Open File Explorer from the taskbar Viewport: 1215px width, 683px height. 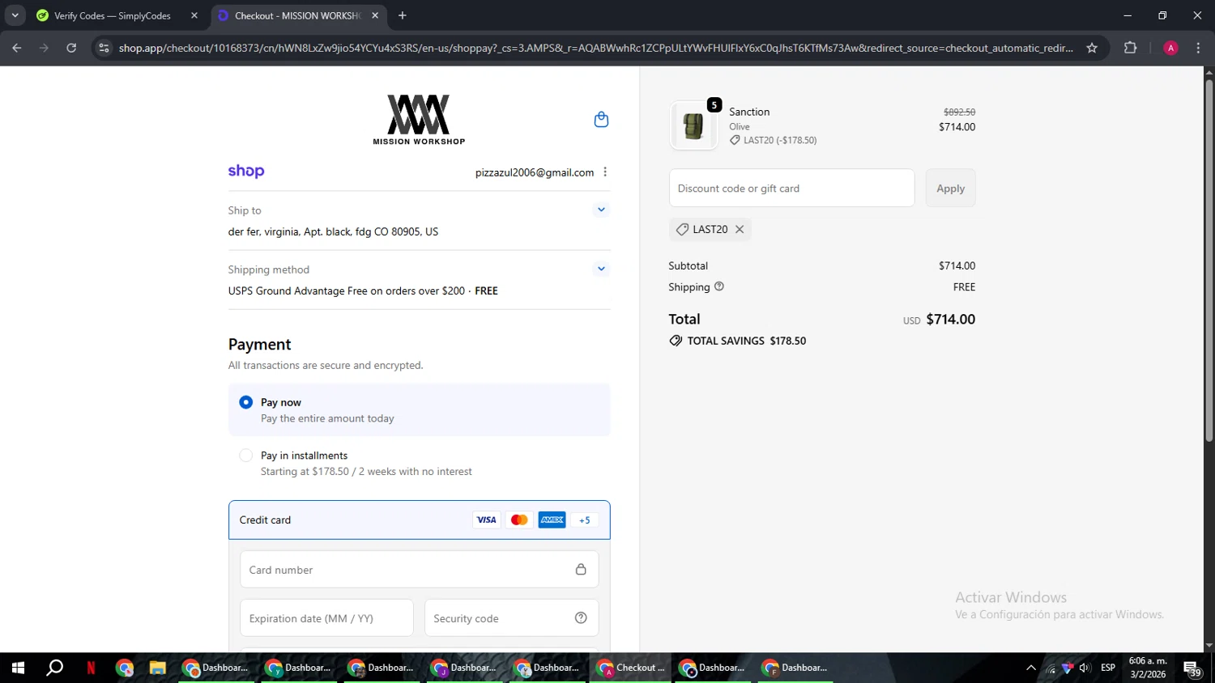157,668
